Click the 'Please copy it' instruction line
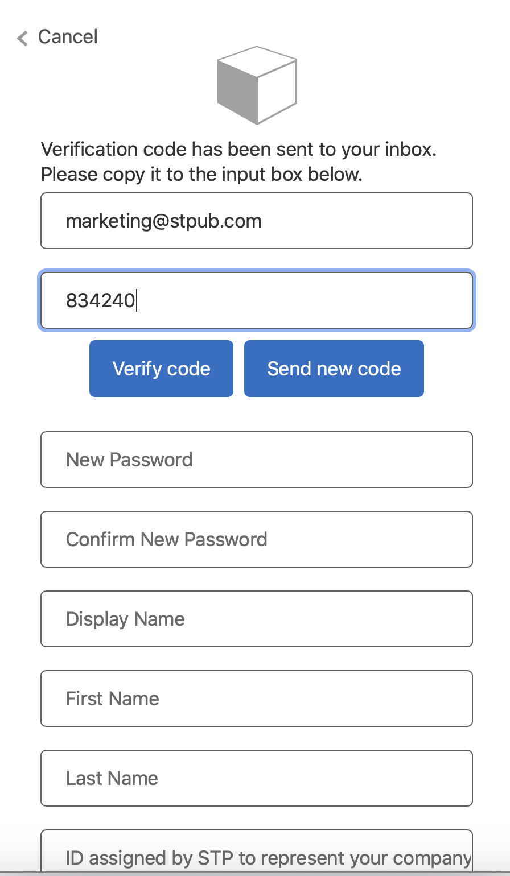 (x=201, y=174)
